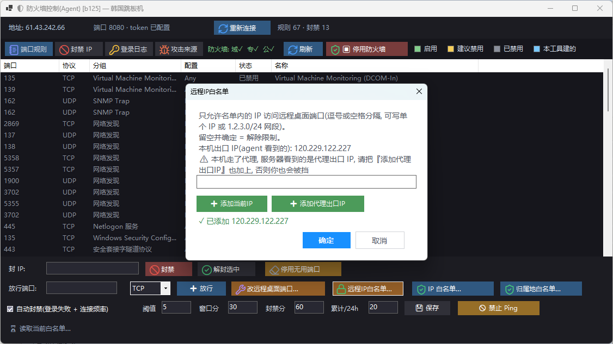Open the Login Log tab (登录日志)
Image resolution: width=613 pixels, height=344 pixels.
point(128,49)
